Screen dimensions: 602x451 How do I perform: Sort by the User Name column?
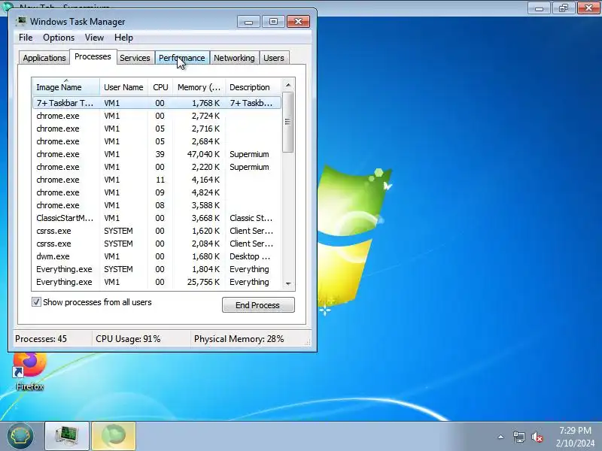point(123,87)
